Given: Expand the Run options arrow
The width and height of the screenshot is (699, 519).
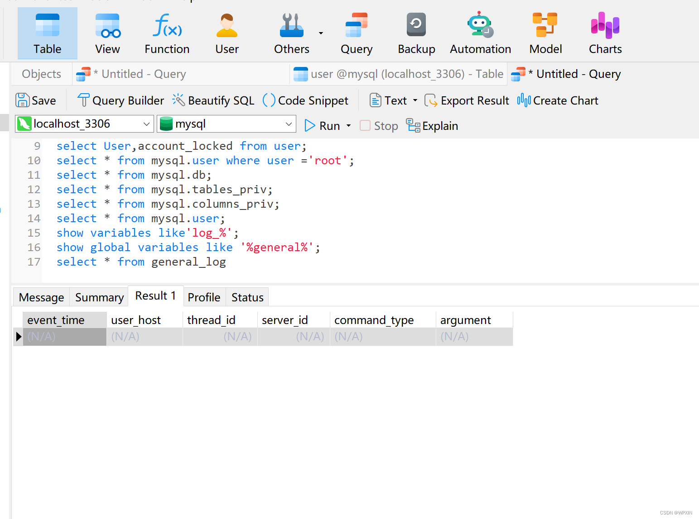Looking at the screenshot, I should pyautogui.click(x=348, y=126).
